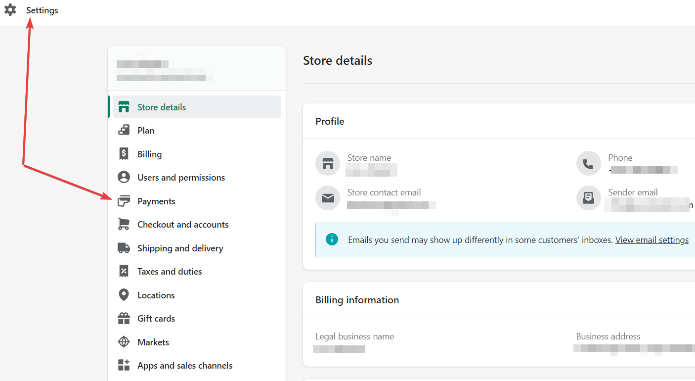Click the Markets globe icon
The image size is (695, 381).
(124, 342)
